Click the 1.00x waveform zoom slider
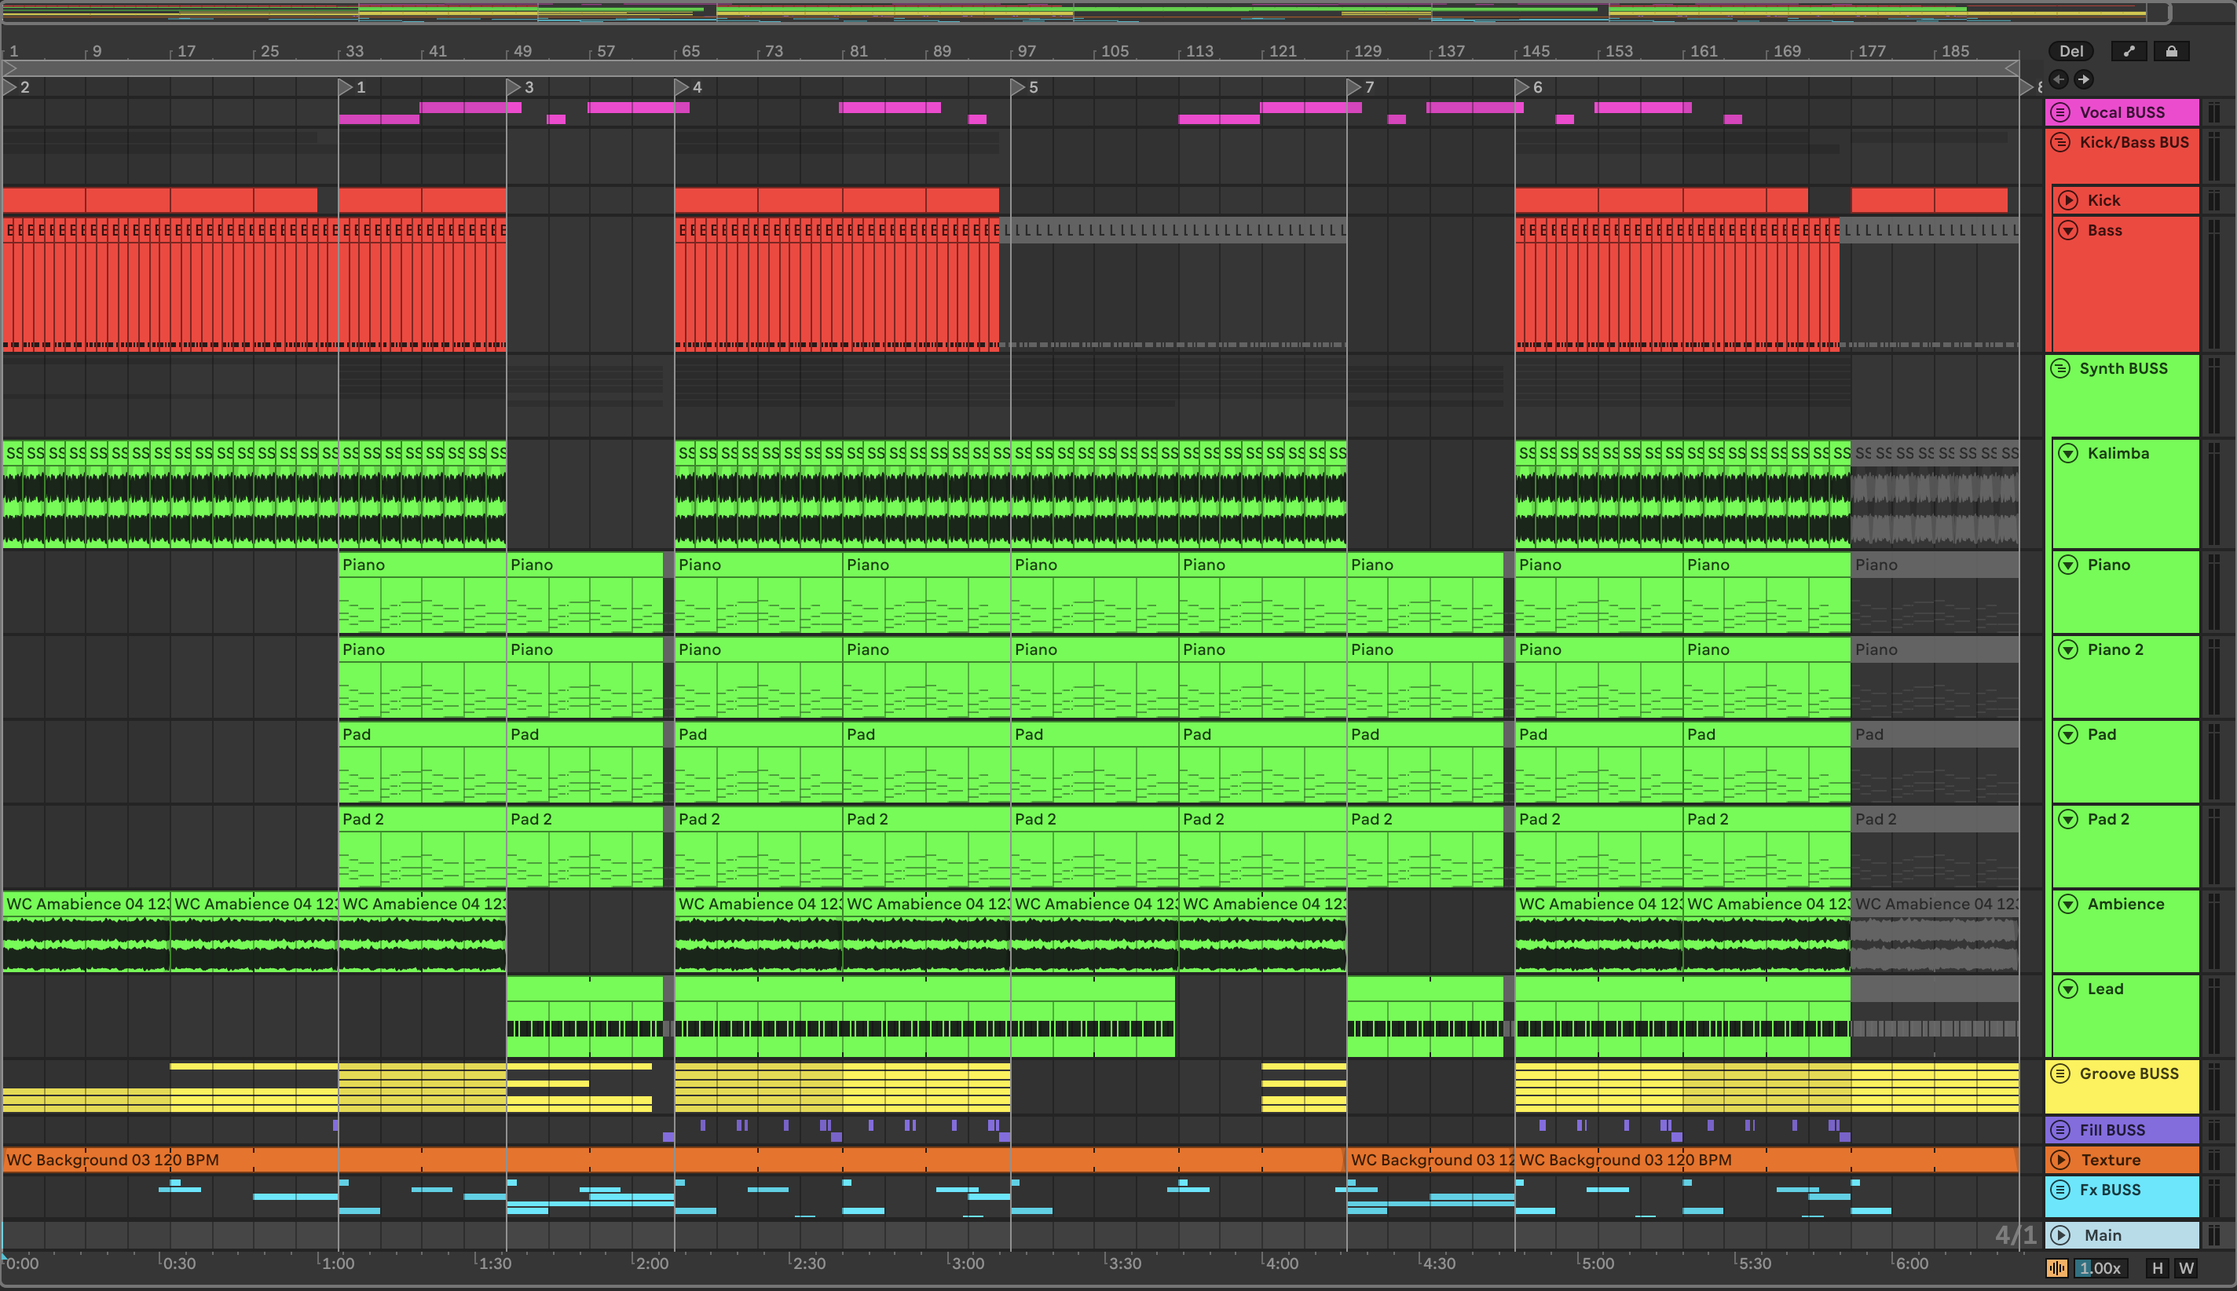 pyautogui.click(x=2100, y=1268)
